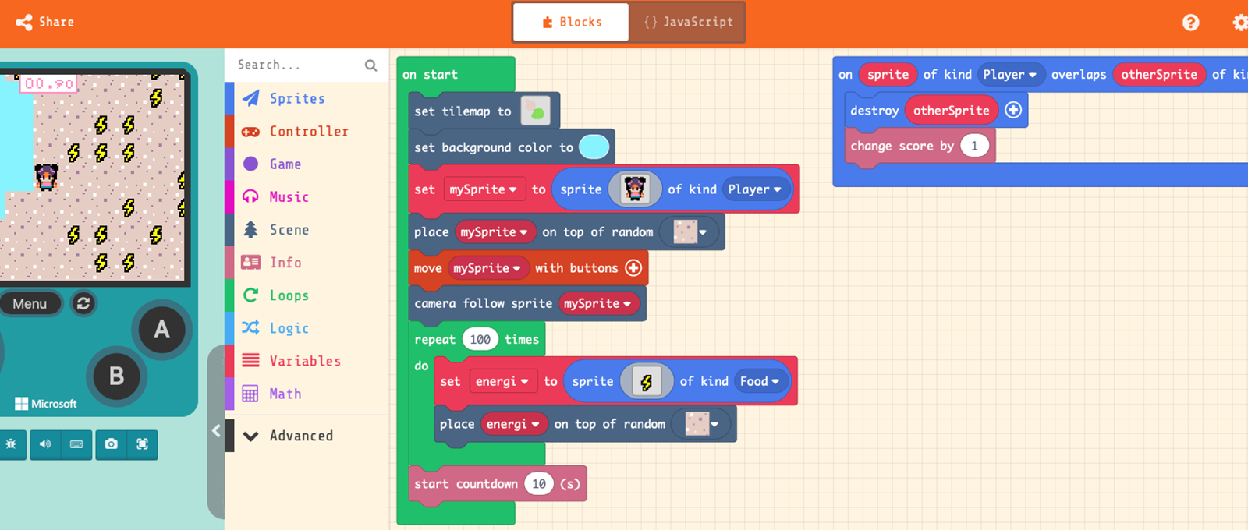This screenshot has height=530, width=1248.
Task: Take a simulator screenshot with camera icon
Action: [111, 444]
